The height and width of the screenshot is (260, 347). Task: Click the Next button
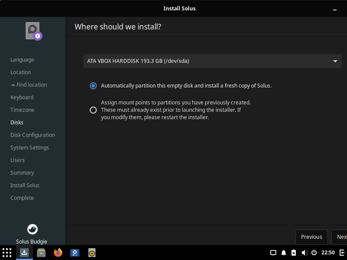click(340, 237)
